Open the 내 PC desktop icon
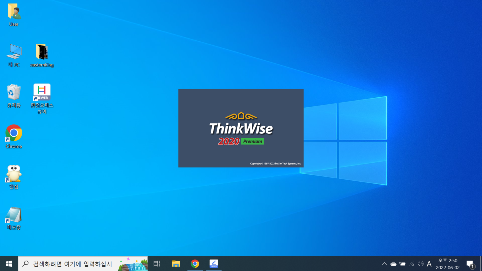This screenshot has width=482, height=271. point(14,56)
